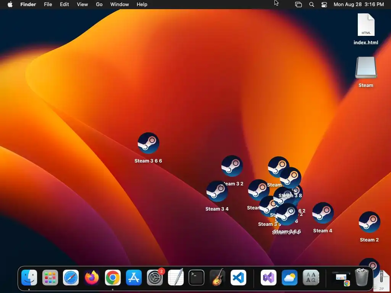This screenshot has width=391, height=293.
Task: Open the App Store dock icon
Action: point(134,277)
